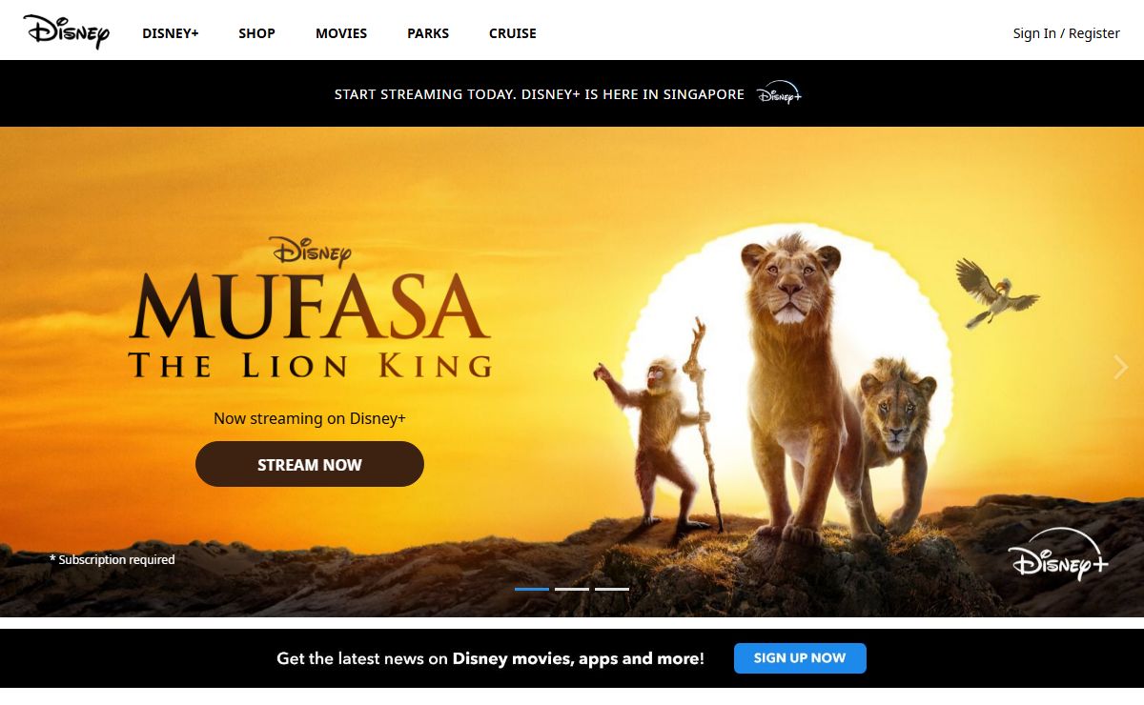The width and height of the screenshot is (1144, 705).
Task: Click the white Disney+ logo on the hero image
Action: [x=1058, y=554]
